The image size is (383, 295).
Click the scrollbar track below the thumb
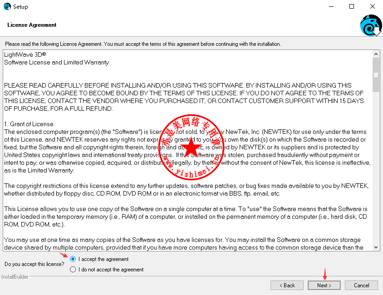[376, 168]
